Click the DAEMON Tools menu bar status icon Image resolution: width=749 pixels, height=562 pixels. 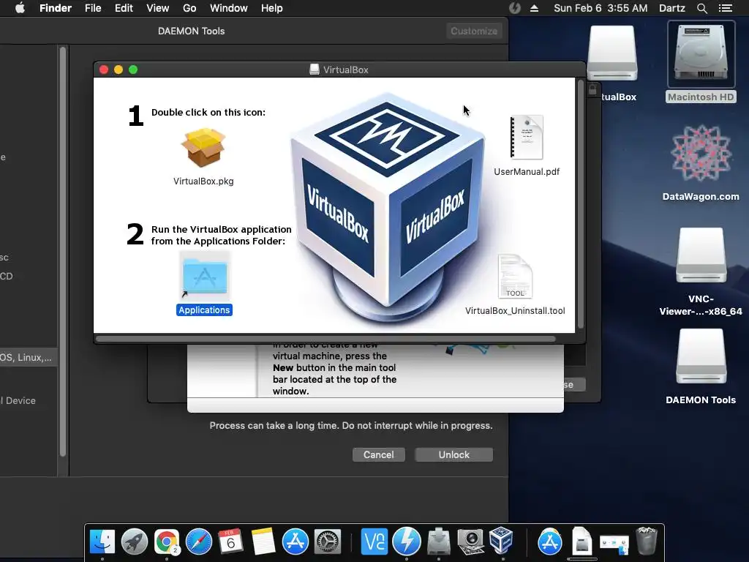coord(514,8)
